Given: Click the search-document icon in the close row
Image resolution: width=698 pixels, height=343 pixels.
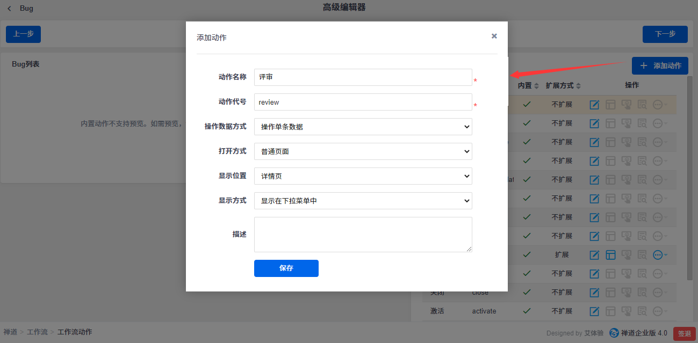Looking at the screenshot, I should tap(642, 293).
